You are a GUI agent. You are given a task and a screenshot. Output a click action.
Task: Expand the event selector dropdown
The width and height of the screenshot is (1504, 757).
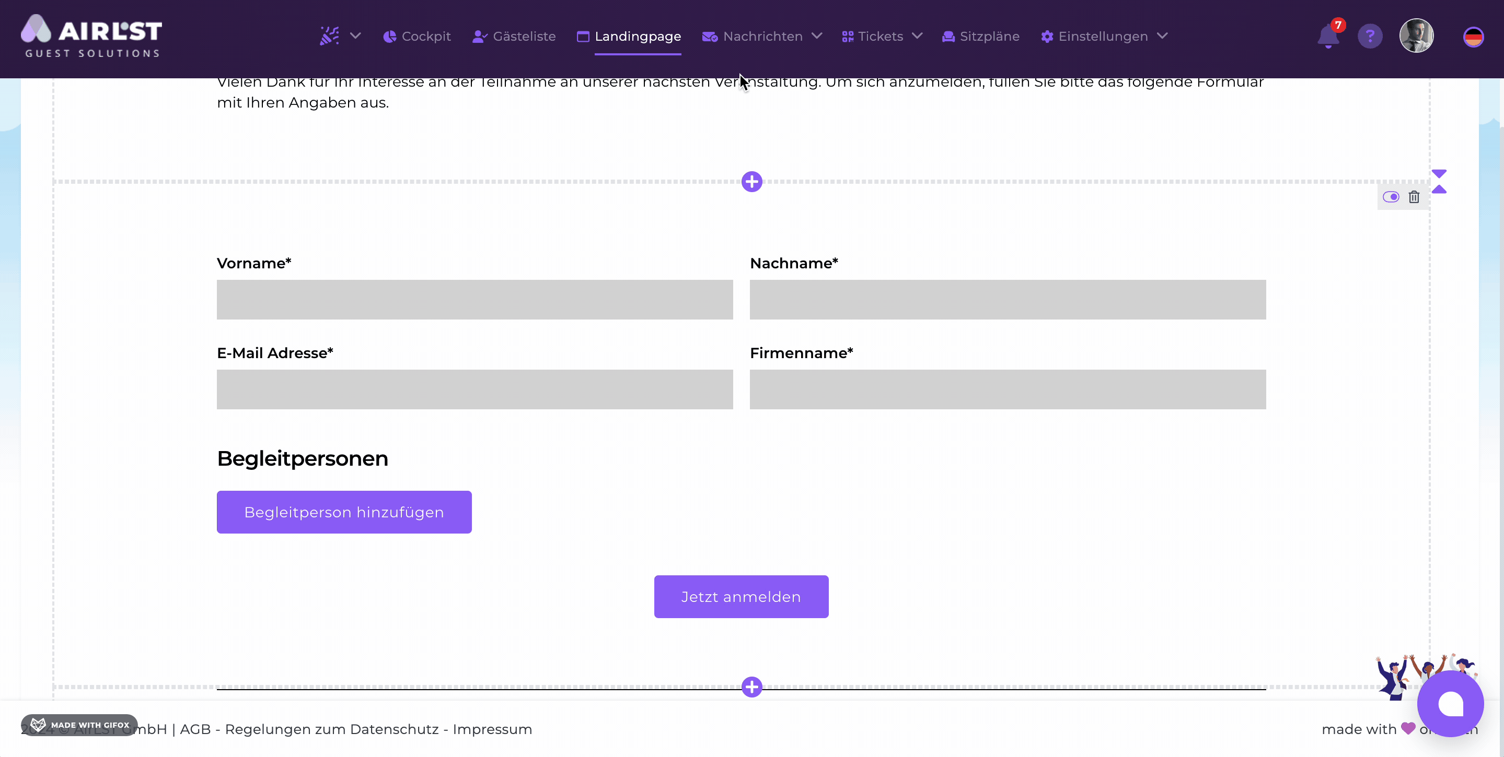(x=340, y=36)
